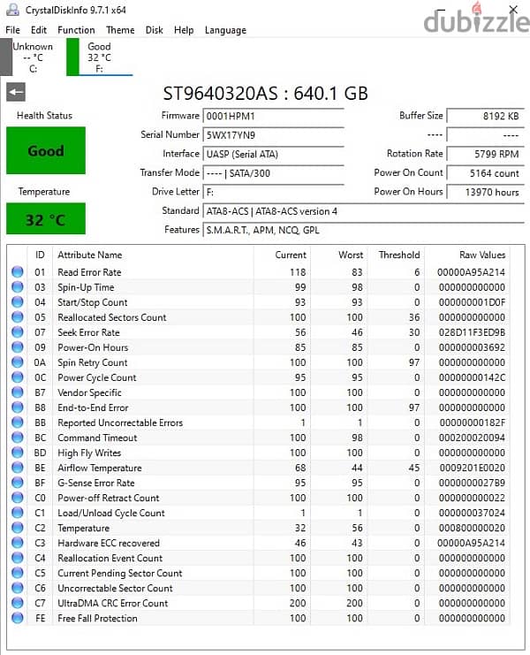Click status orb for Reallocation Event Count

coord(18,558)
